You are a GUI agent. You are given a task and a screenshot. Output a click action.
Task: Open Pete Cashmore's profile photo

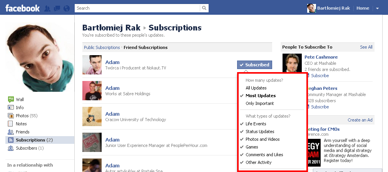click(x=292, y=63)
